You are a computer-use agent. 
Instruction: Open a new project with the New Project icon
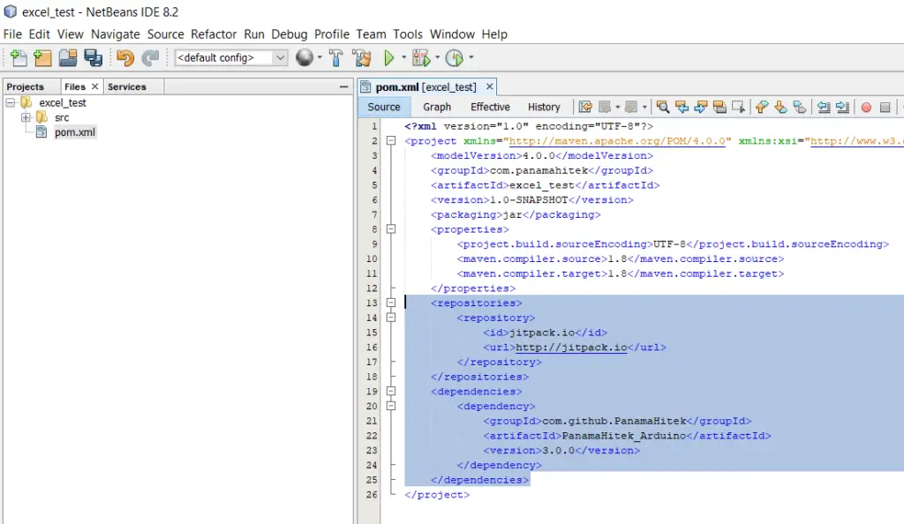coord(41,58)
